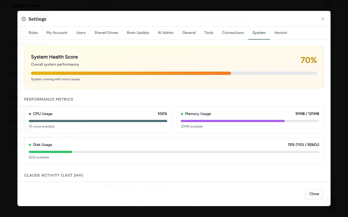348x217 pixels.
Task: Click the Claude Activity (Last 24H) heading
Action: click(54, 175)
